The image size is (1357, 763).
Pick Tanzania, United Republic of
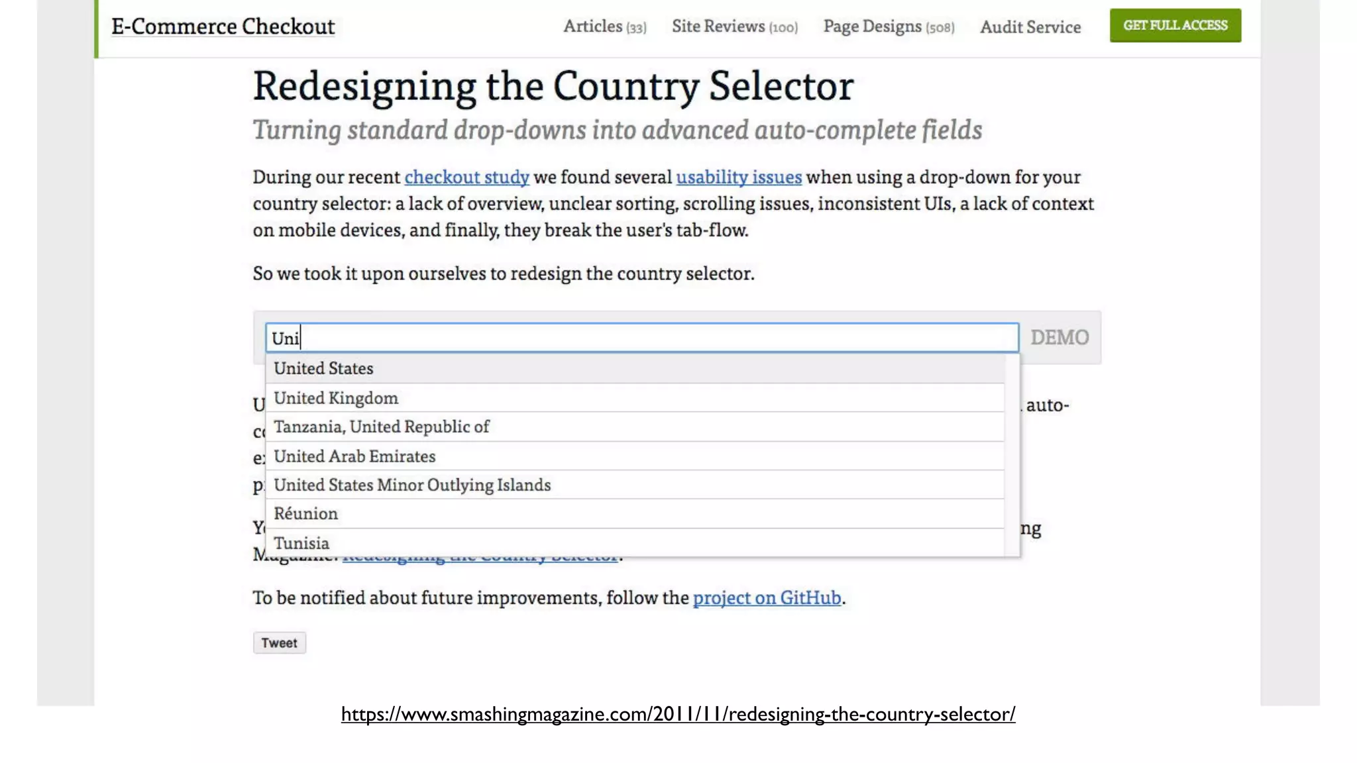coord(382,427)
